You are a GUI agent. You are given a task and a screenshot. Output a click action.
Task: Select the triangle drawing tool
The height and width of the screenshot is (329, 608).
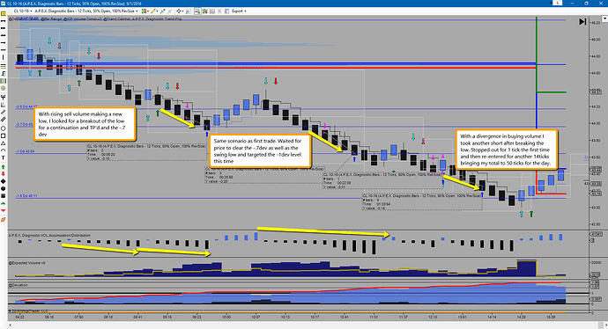pyautogui.click(x=4, y=143)
